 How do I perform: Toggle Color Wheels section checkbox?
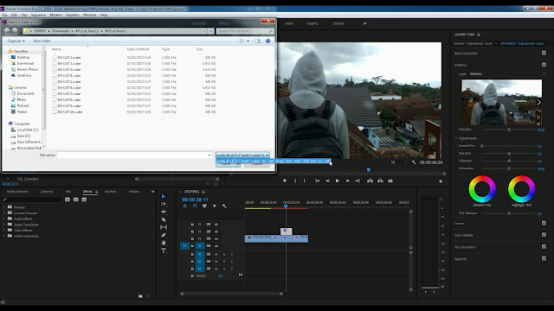tap(544, 234)
